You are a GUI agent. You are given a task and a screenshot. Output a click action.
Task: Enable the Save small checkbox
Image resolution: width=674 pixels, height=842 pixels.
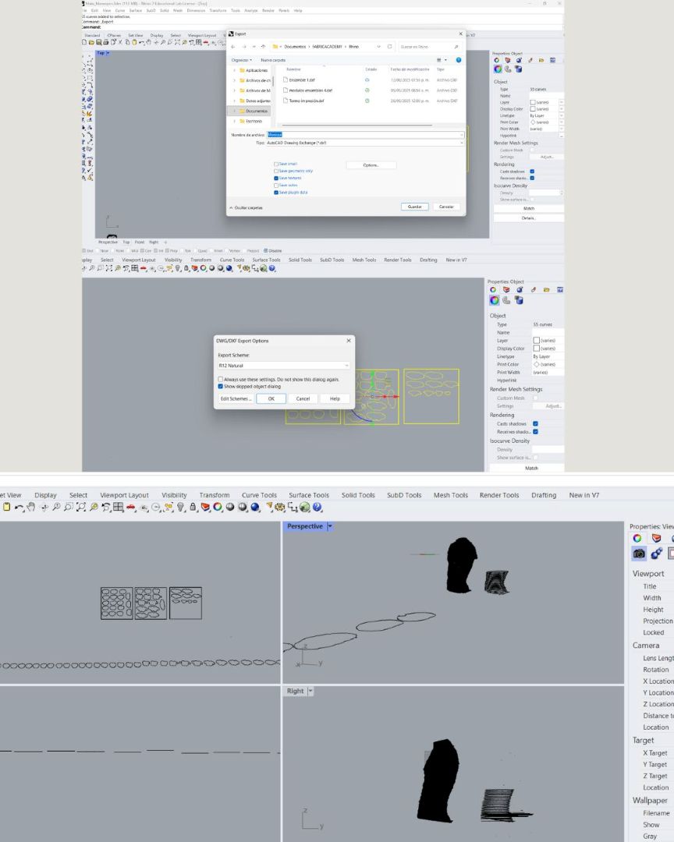pos(276,164)
